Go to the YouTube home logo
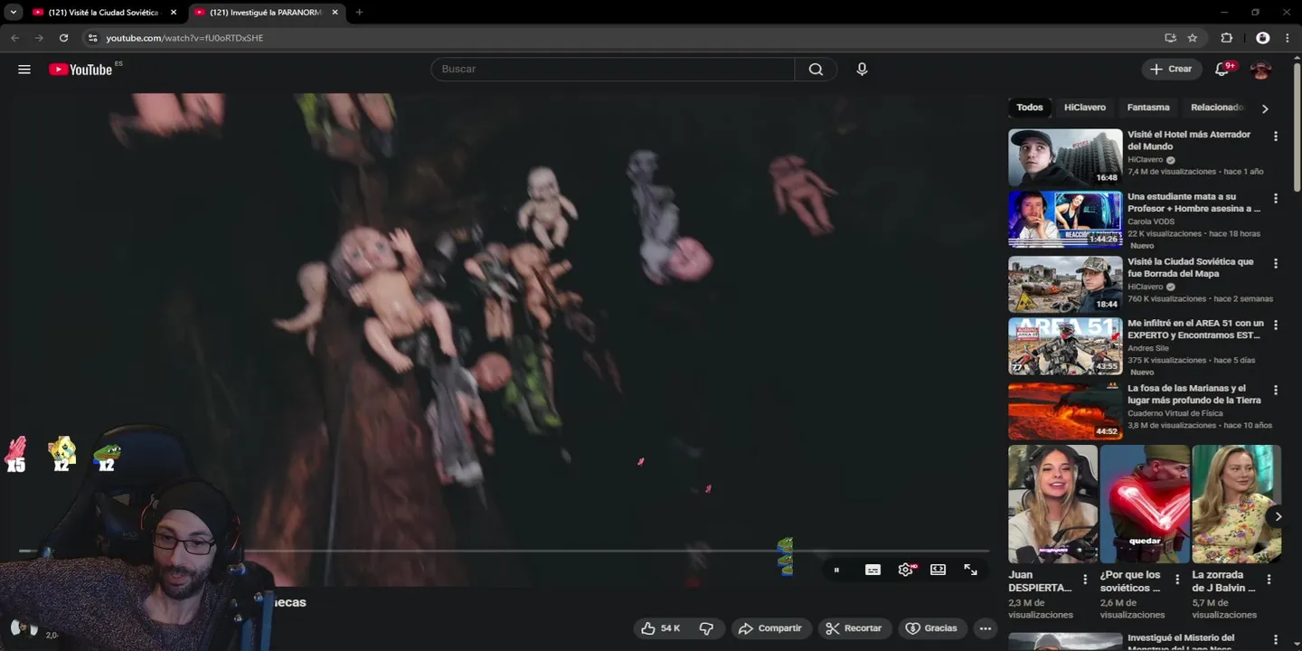 pos(81,70)
